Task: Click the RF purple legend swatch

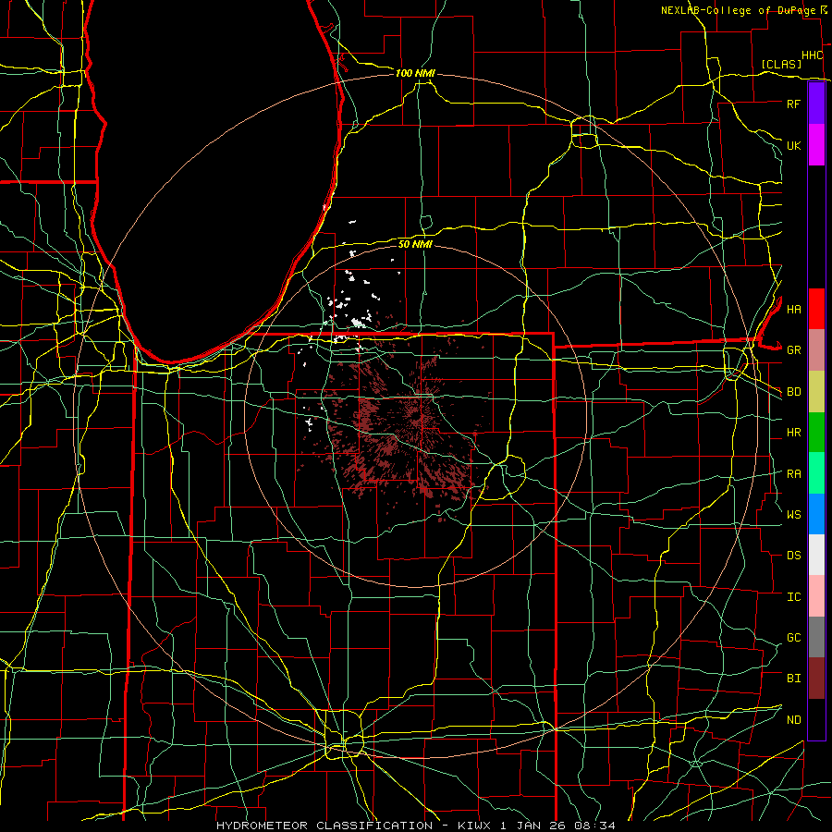Action: point(816,104)
